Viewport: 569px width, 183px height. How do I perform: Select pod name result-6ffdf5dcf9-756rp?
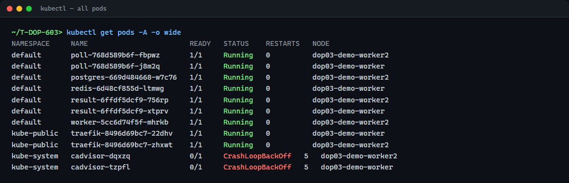[120, 100]
